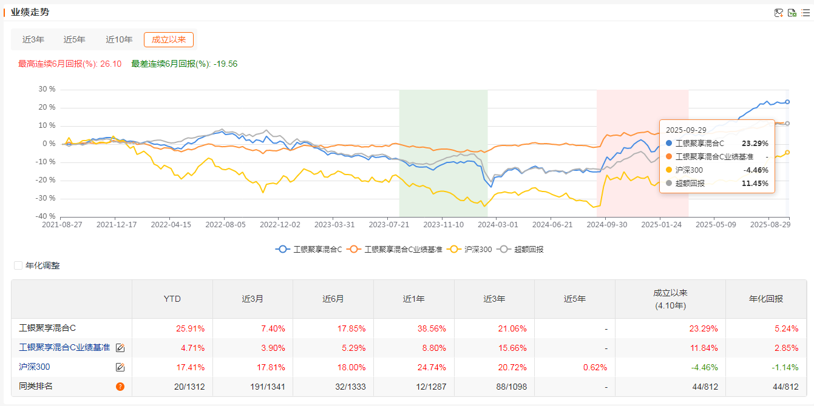Open 工银聚享混合C业绩基准 link in table
Viewport: 814px width, 406px height.
(64, 348)
